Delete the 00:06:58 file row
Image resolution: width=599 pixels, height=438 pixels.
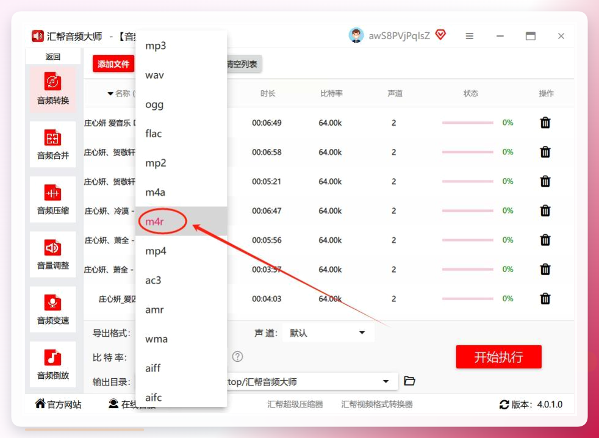click(545, 152)
